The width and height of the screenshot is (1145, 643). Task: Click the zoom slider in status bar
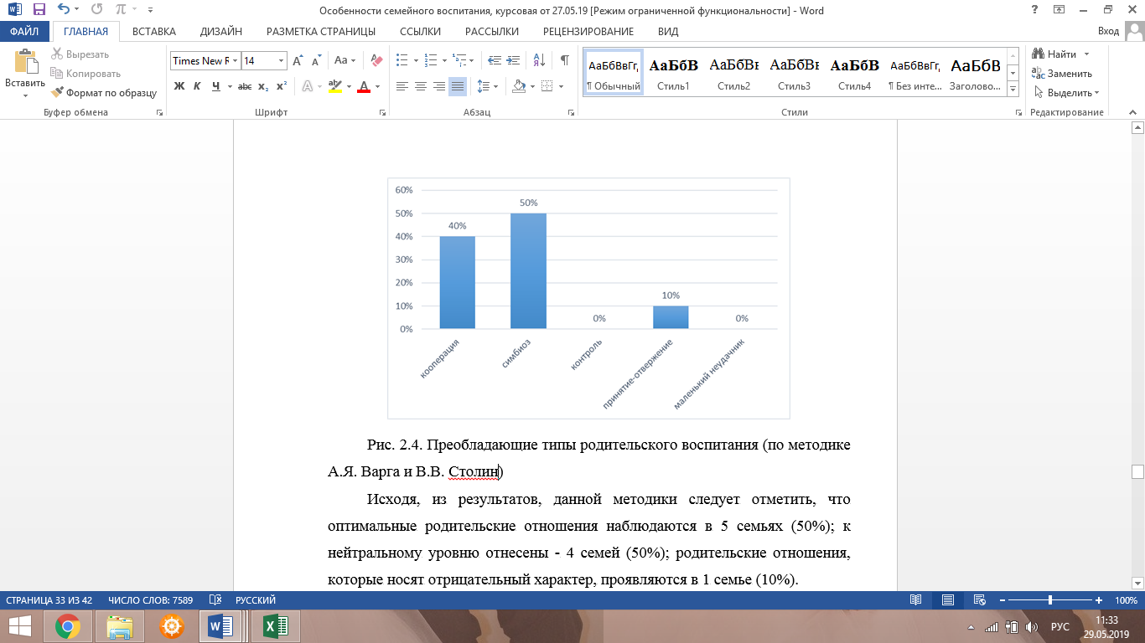[1050, 600]
